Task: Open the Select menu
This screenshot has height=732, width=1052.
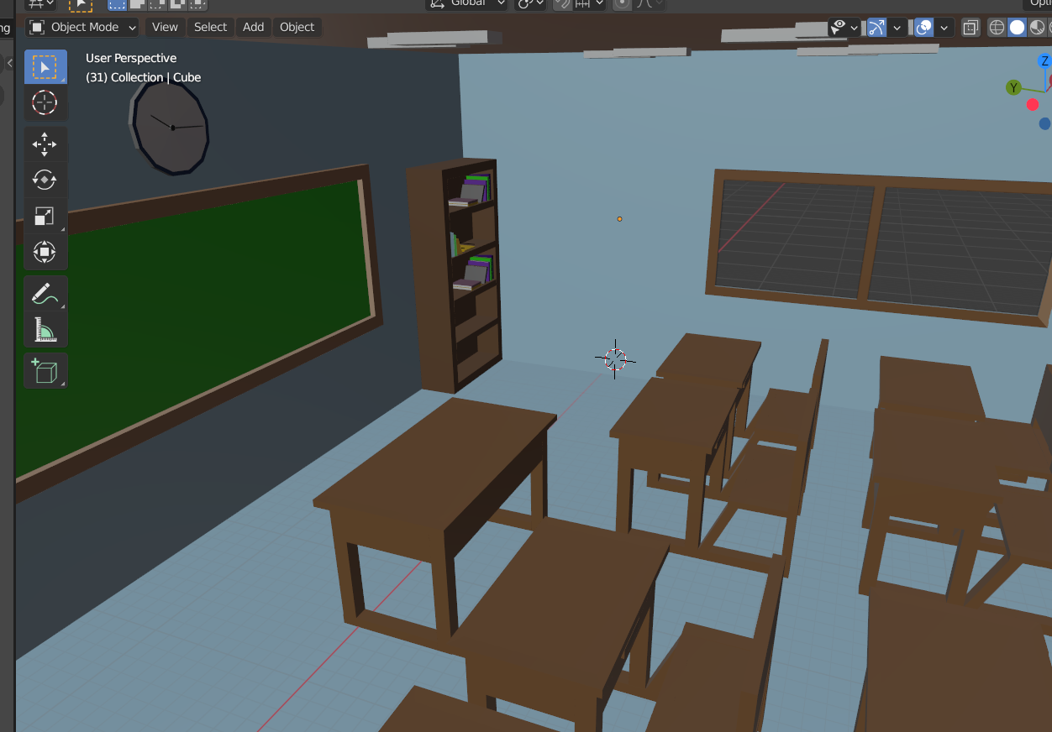Action: [x=210, y=27]
